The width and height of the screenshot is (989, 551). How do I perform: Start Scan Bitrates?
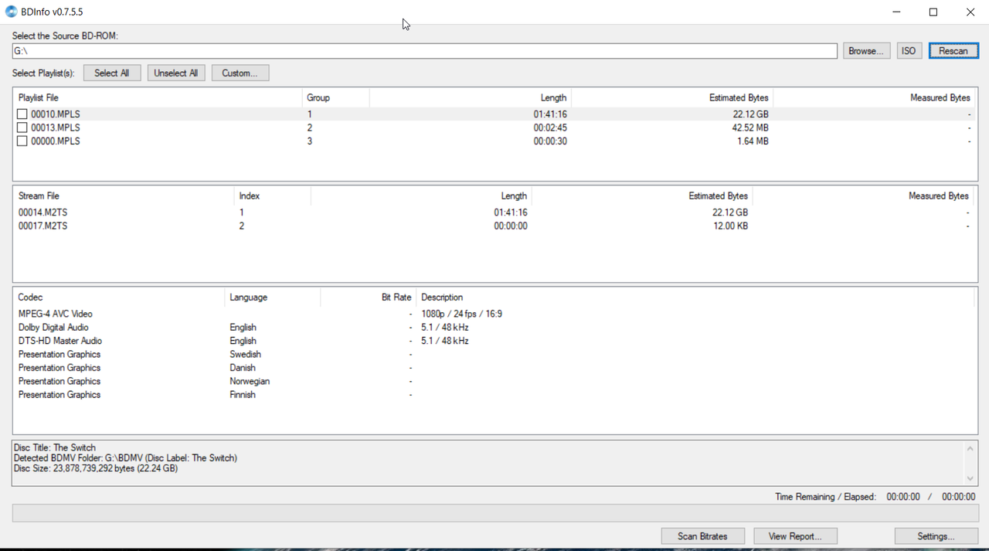click(x=703, y=536)
